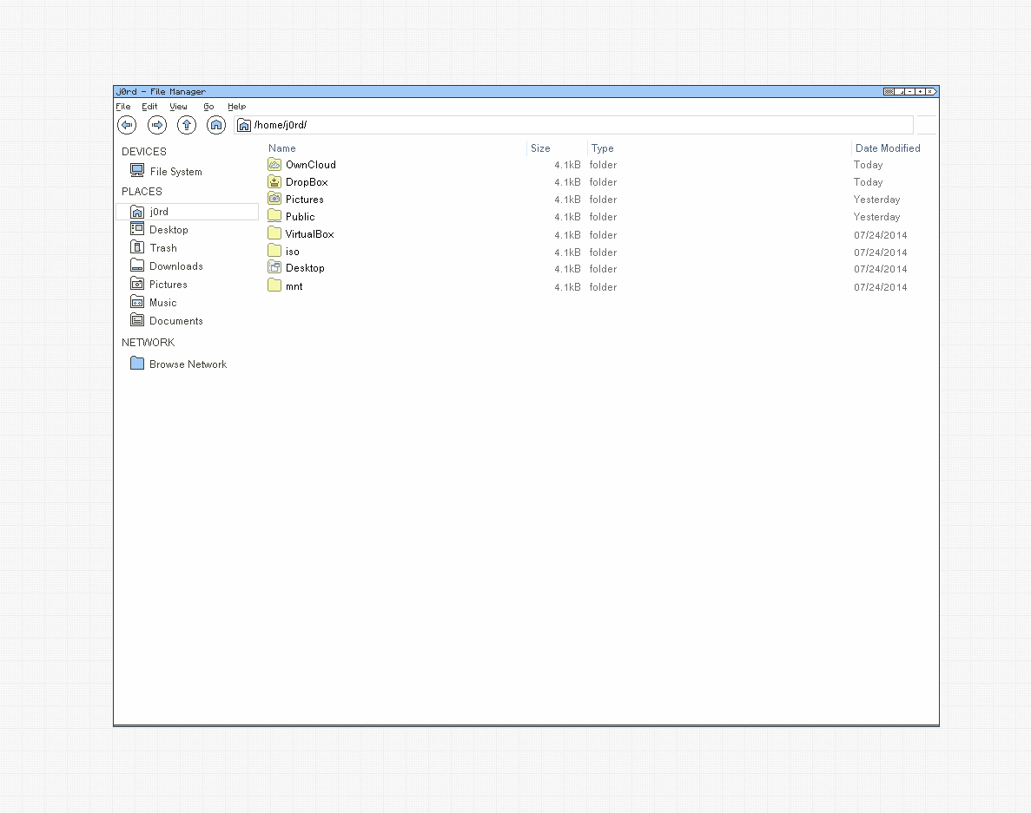Select the Desktop label in Places sidebar
Viewport: 1031px width, 813px height.
169,229
